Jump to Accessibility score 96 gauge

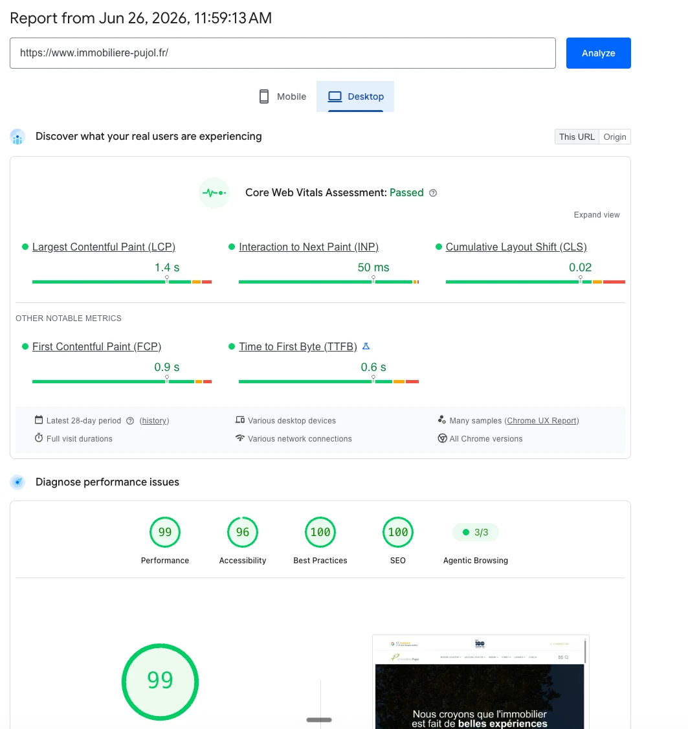(x=243, y=532)
